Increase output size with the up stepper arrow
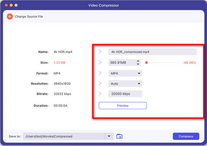This screenshot has width=207, height=146. (x=138, y=61)
